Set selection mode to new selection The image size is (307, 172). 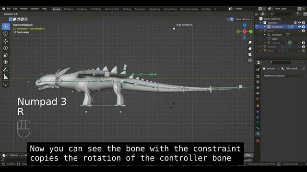[x=11, y=19]
